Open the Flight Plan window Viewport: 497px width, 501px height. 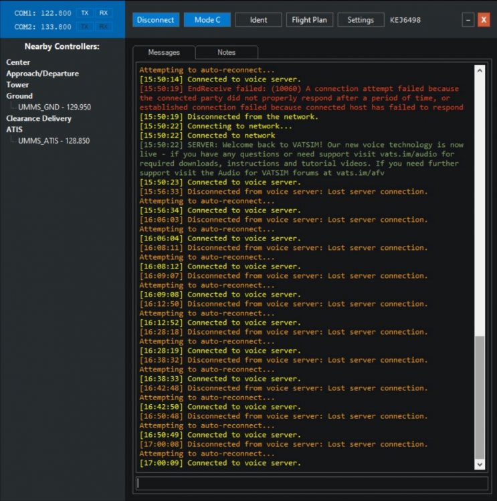[310, 20]
